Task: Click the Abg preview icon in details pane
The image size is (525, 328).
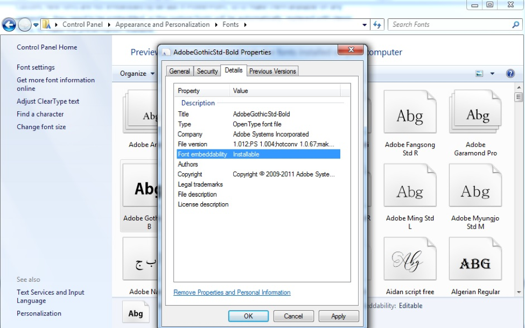Action: (136, 312)
